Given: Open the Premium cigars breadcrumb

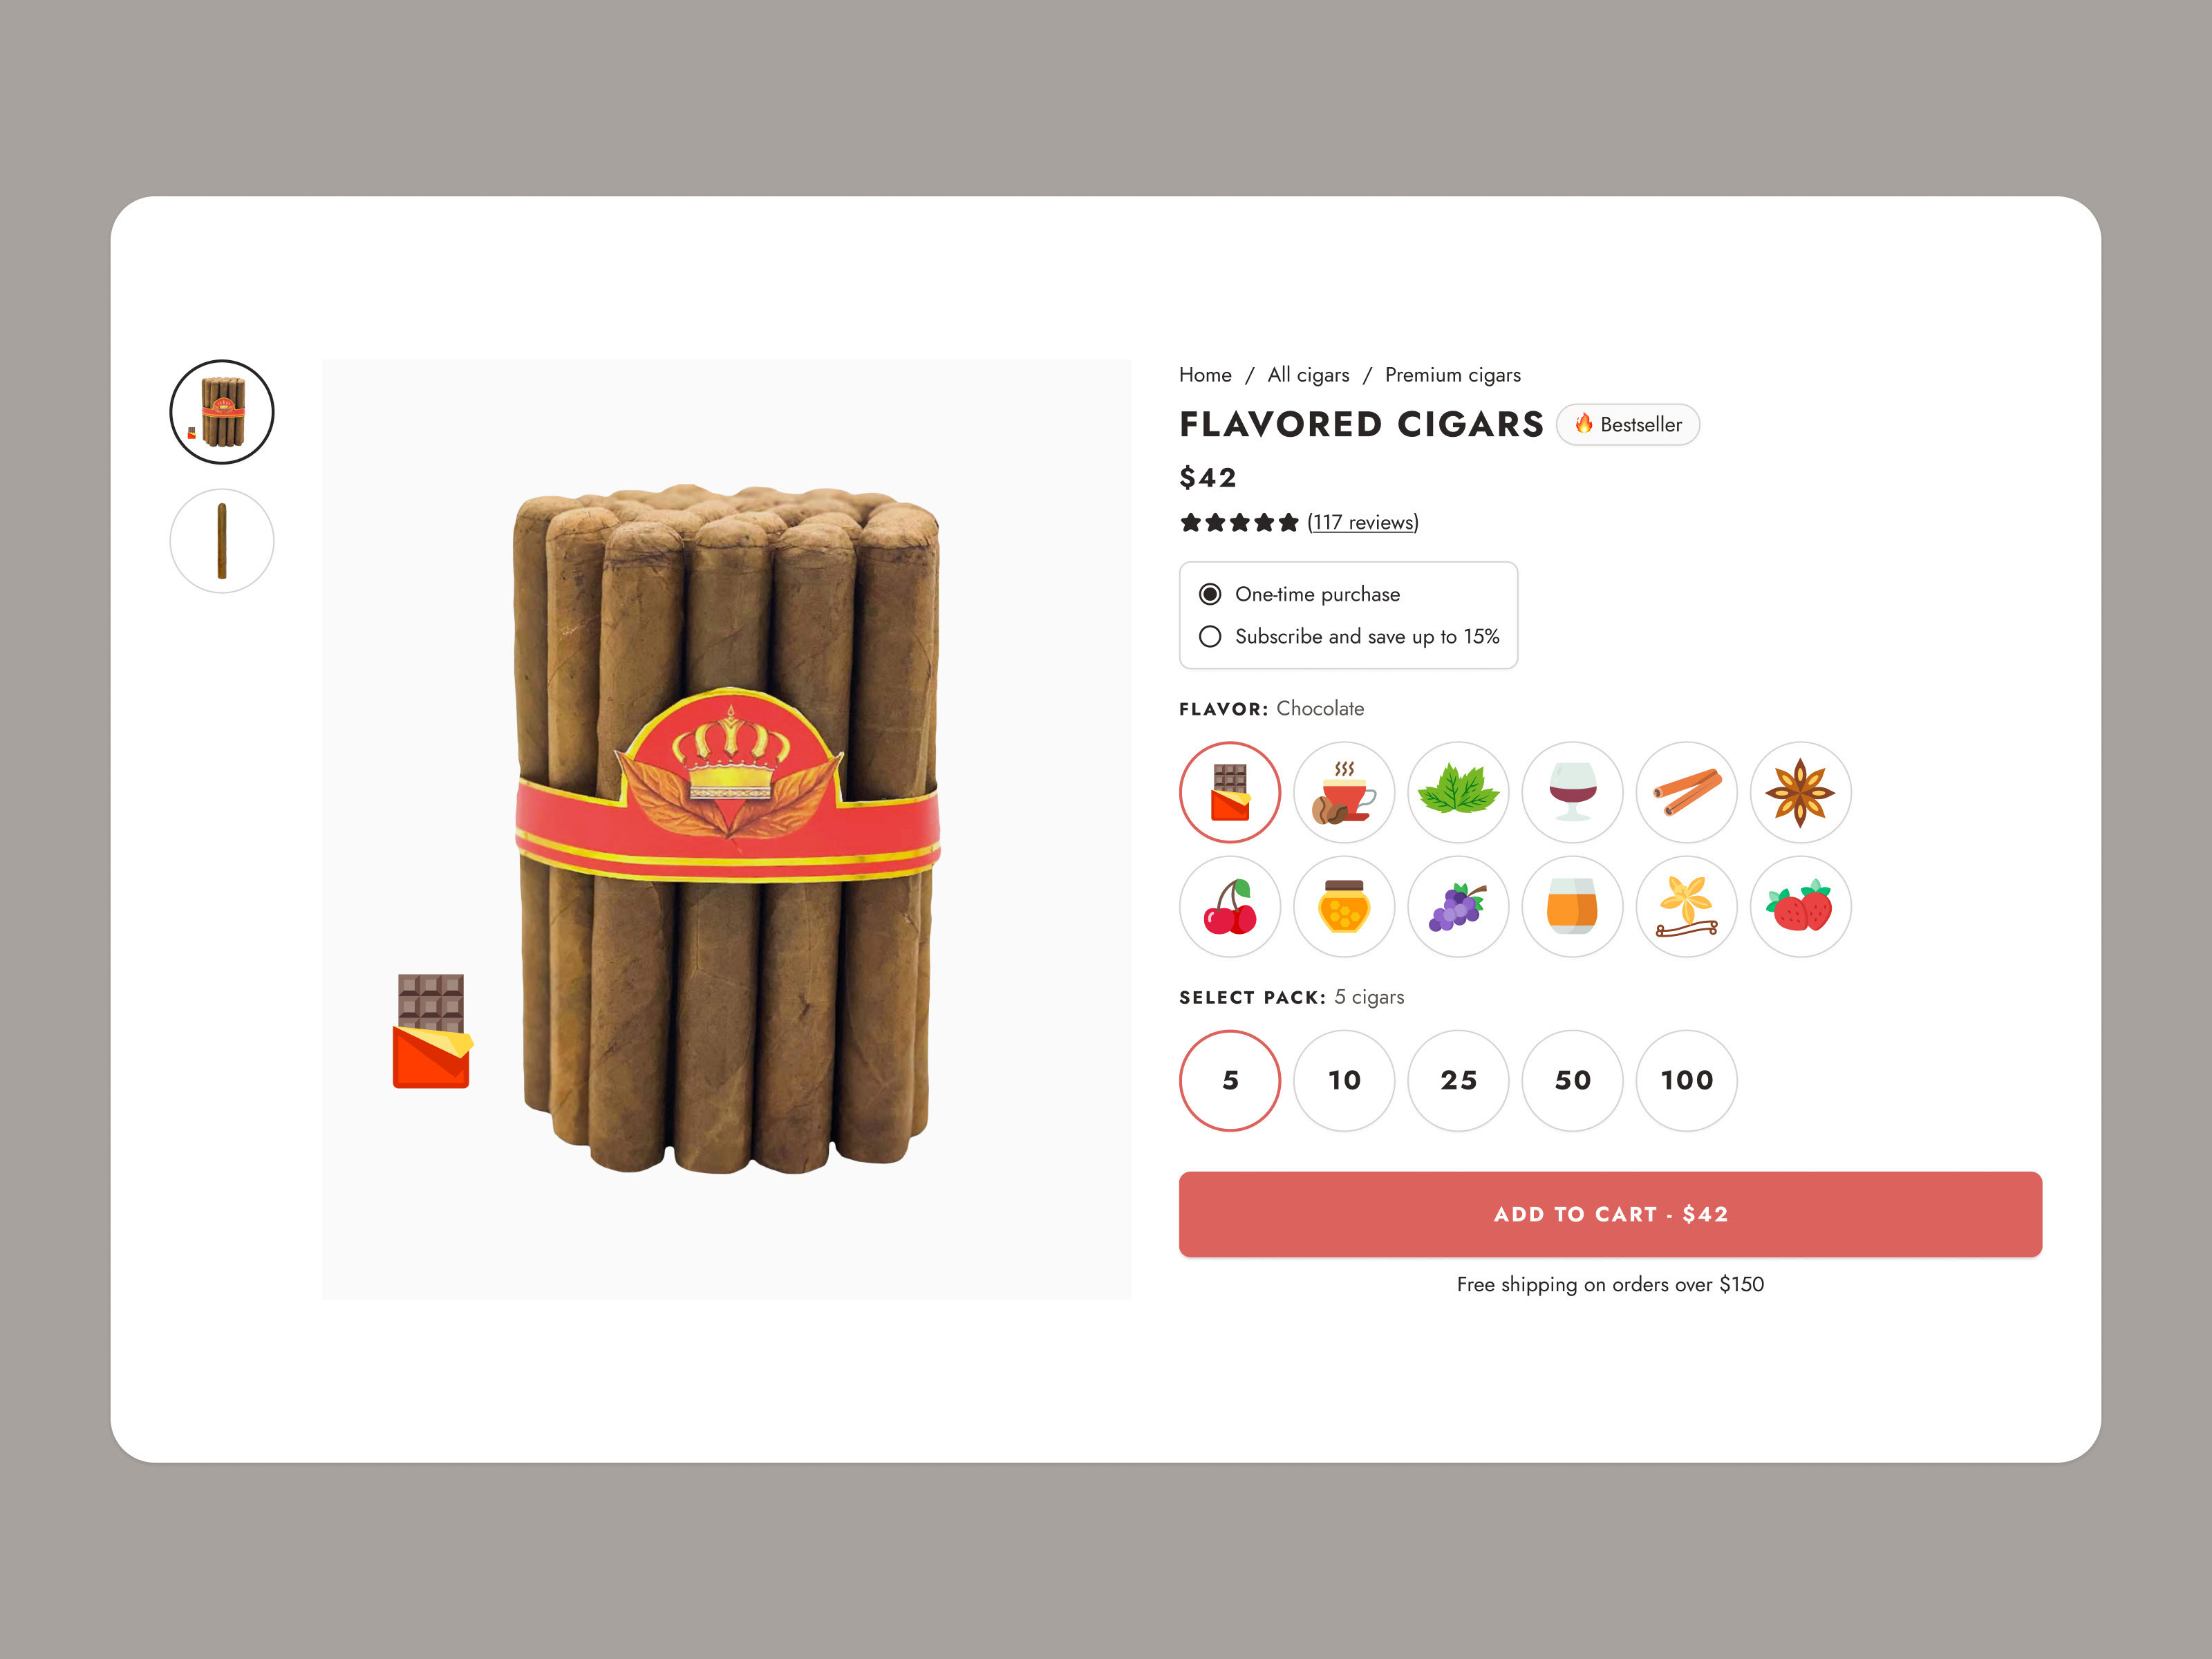Looking at the screenshot, I should point(1452,375).
